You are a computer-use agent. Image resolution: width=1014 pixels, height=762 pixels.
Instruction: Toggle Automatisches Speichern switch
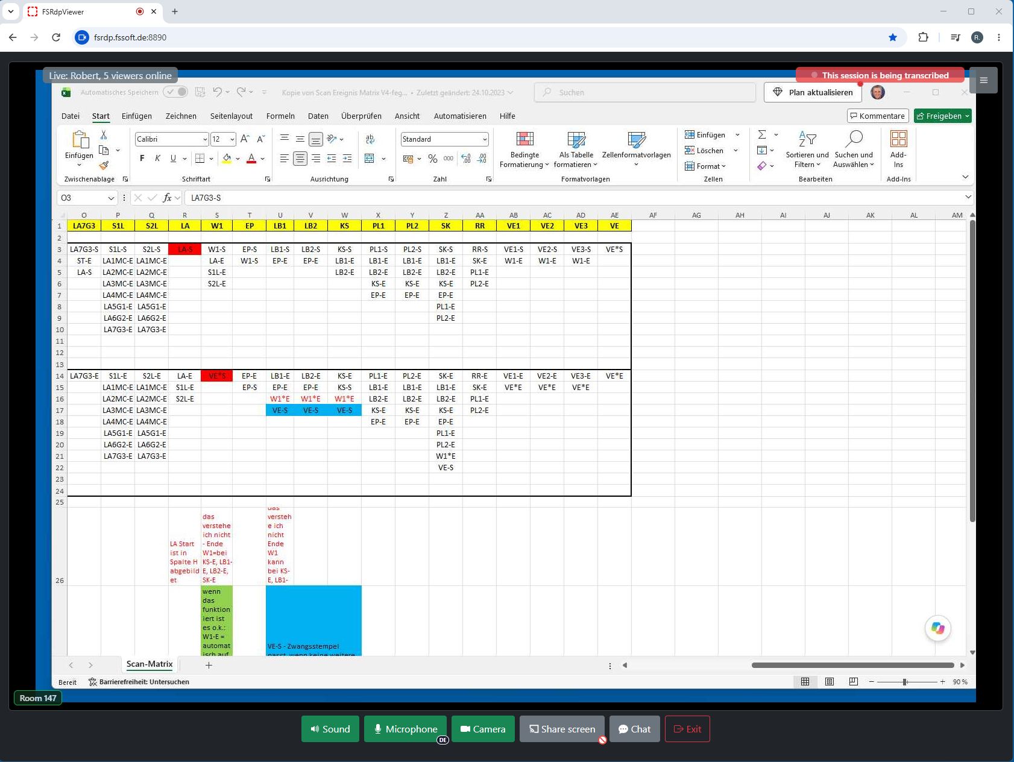click(175, 92)
